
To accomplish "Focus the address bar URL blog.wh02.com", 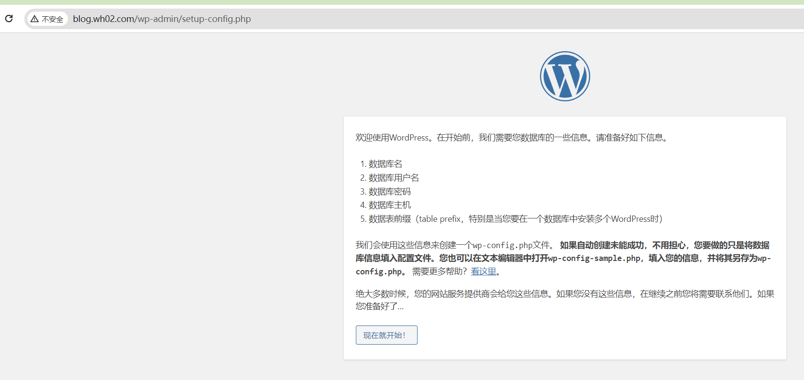I will click(x=162, y=19).
